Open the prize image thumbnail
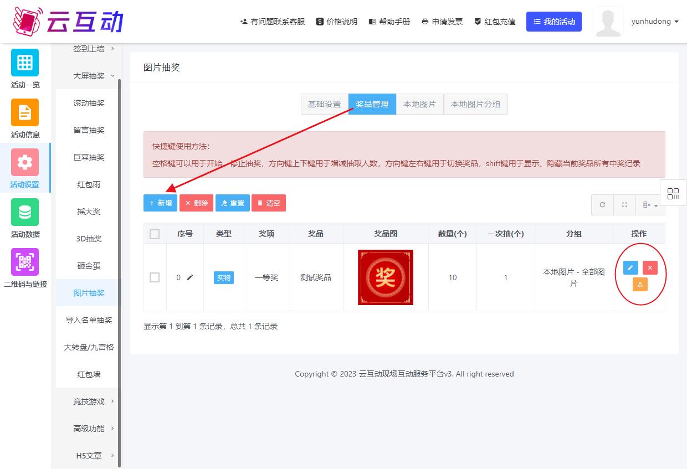 tap(386, 277)
